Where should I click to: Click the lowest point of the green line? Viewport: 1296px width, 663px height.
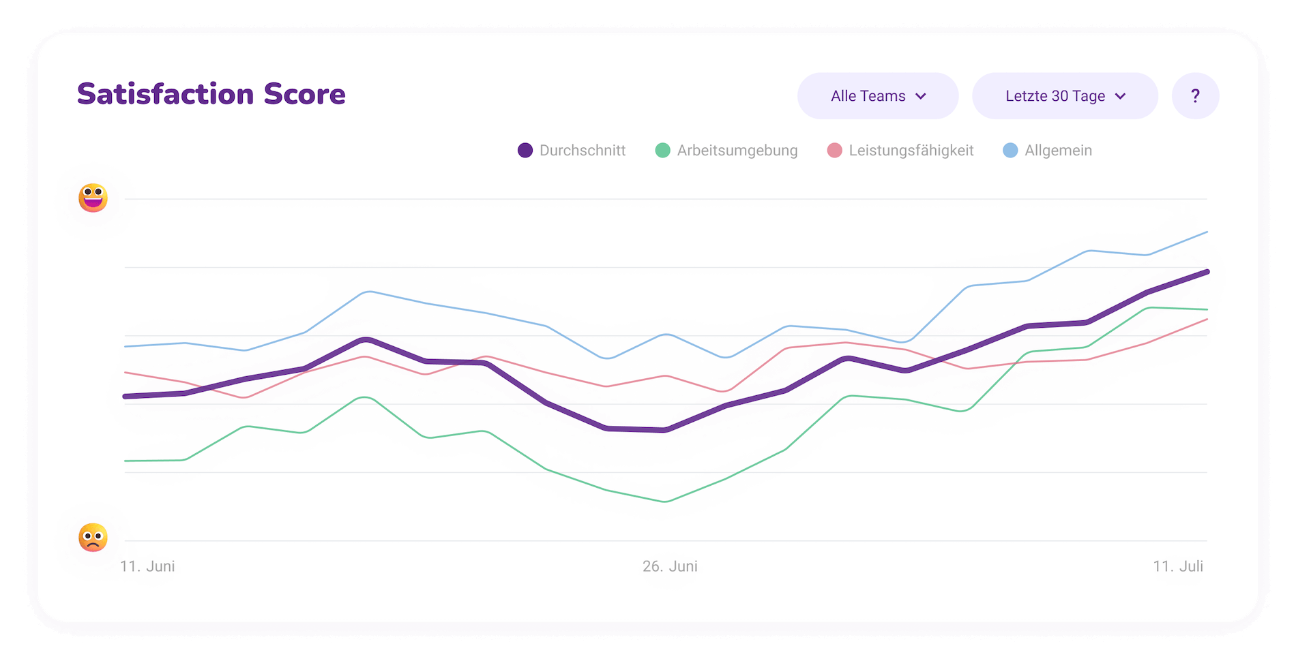666,502
